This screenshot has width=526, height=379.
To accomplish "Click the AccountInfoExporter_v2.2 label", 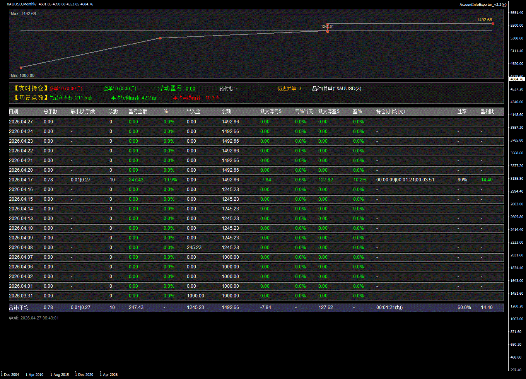I will point(480,5).
